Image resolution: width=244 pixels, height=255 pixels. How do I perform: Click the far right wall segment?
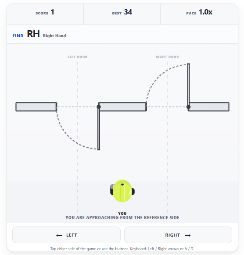coord(209,107)
